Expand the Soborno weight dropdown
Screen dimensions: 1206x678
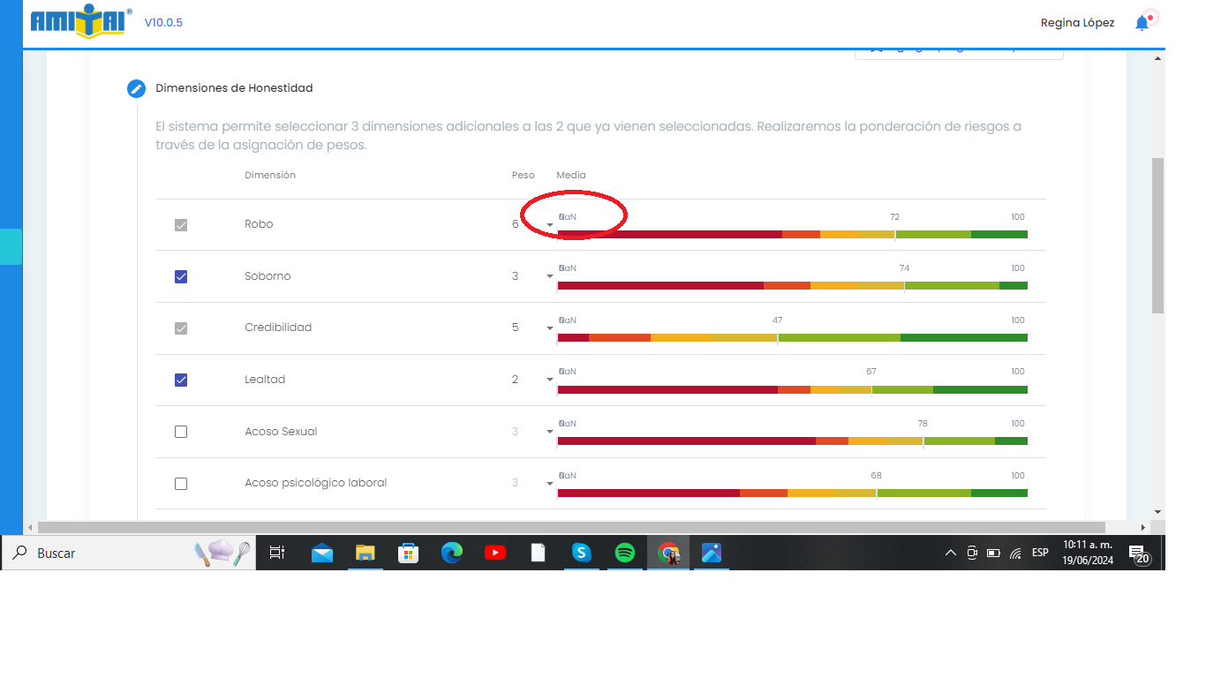click(x=549, y=276)
